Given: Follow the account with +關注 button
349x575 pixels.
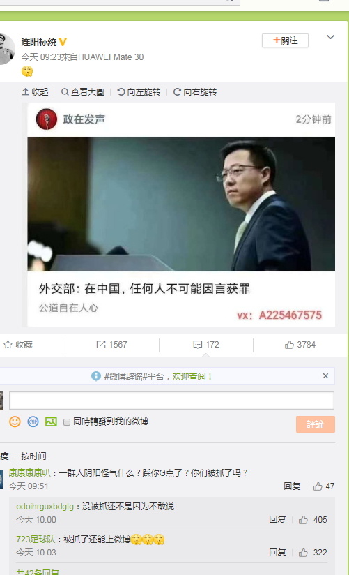Looking at the screenshot, I should [285, 40].
